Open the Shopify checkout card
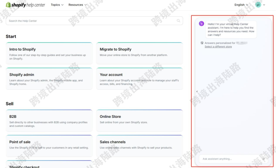 tap(49, 164)
